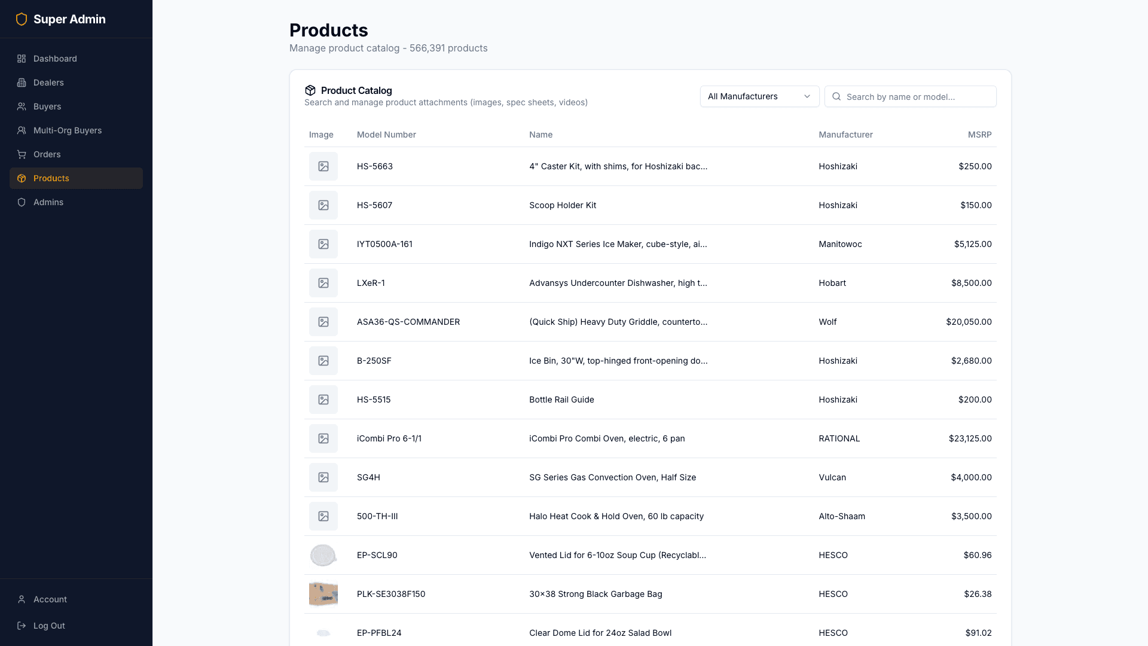Click the search magnifier icon
The height and width of the screenshot is (646, 1148).
coord(836,96)
